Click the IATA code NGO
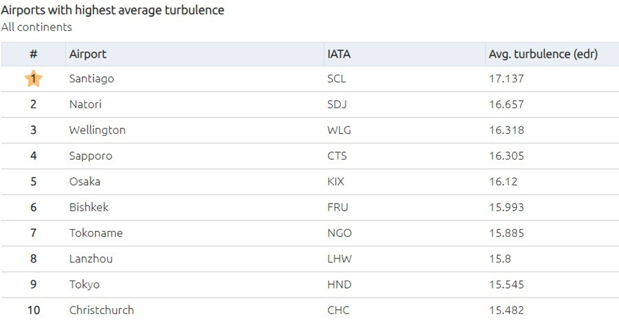Image resolution: width=619 pixels, height=323 pixels. [340, 233]
